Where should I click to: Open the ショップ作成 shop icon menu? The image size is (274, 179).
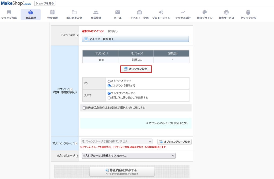click(9, 12)
